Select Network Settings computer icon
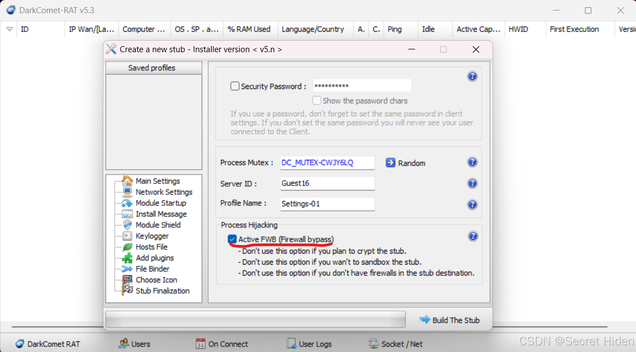This screenshot has width=636, height=352. tap(128, 192)
